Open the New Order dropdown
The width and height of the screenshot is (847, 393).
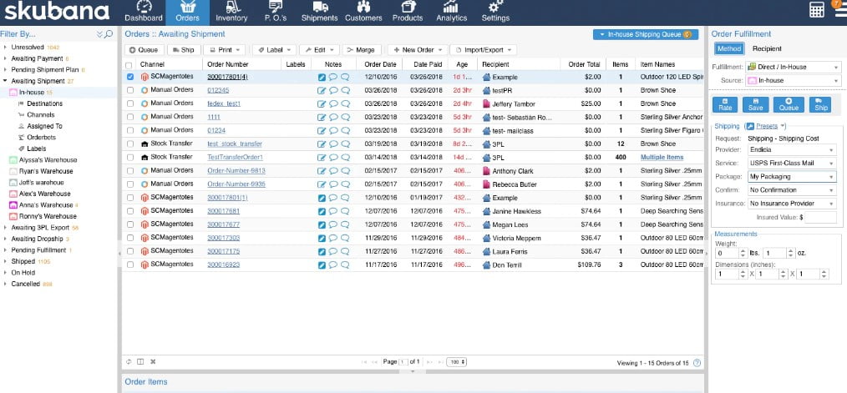coord(418,50)
